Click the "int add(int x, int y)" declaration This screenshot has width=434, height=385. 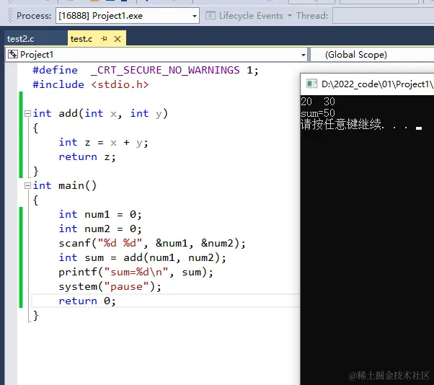pyautogui.click(x=100, y=113)
